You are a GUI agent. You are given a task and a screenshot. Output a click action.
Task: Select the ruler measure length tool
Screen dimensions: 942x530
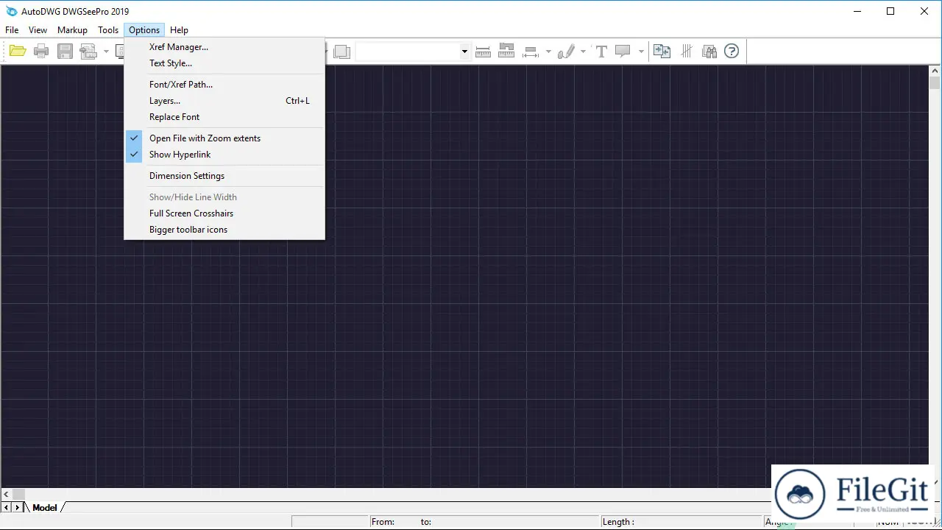coord(483,51)
